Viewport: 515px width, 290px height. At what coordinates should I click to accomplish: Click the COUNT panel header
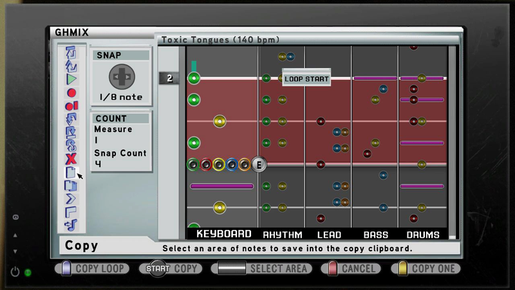[121, 119]
